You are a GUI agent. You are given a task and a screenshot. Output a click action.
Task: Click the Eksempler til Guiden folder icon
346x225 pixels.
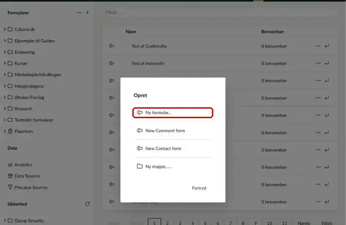[10, 41]
